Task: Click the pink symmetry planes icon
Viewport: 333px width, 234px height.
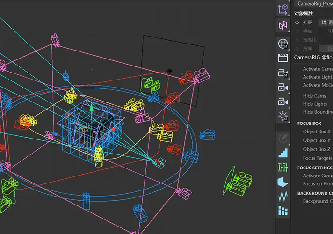Action: pyautogui.click(x=283, y=25)
